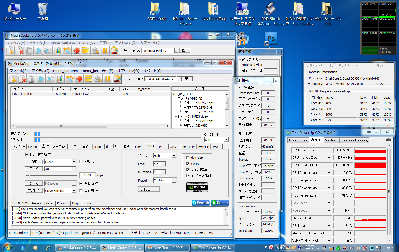Click the trash can icon in the front MediaCoder toolbar
Viewport: 399px width, 252px height.
coord(31,79)
